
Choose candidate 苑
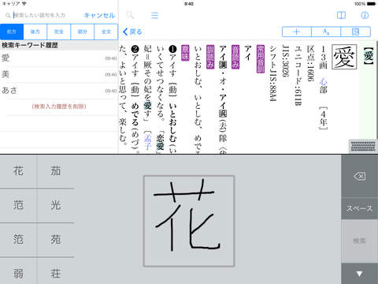(x=56, y=240)
